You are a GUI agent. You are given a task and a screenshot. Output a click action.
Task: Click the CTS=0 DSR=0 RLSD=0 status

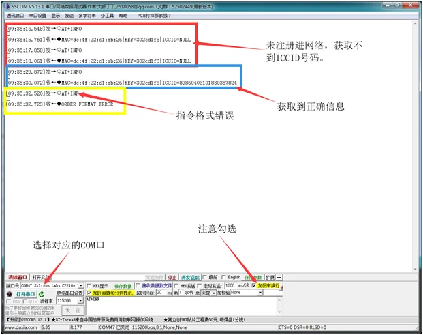(x=302, y=327)
